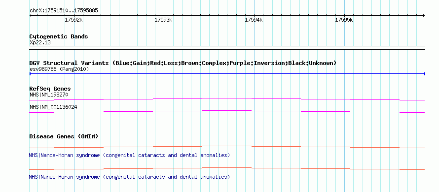Screen dimensions: 439x192
Task: Open the second NHS|Nance-Horan syndrome link
Action: click(129, 177)
